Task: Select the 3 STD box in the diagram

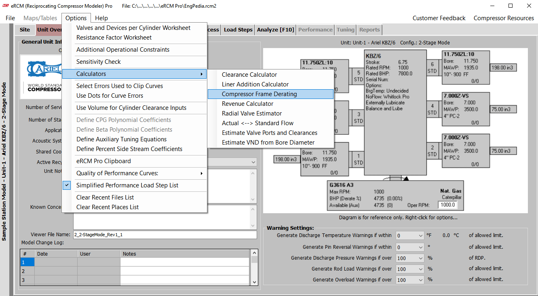Action: (359, 118)
